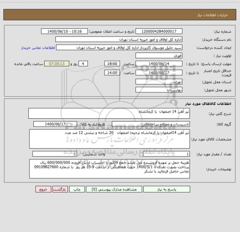The image size is (240, 232).
Task: Click the response deadline date 1400/06/14
Action: tap(159, 64)
